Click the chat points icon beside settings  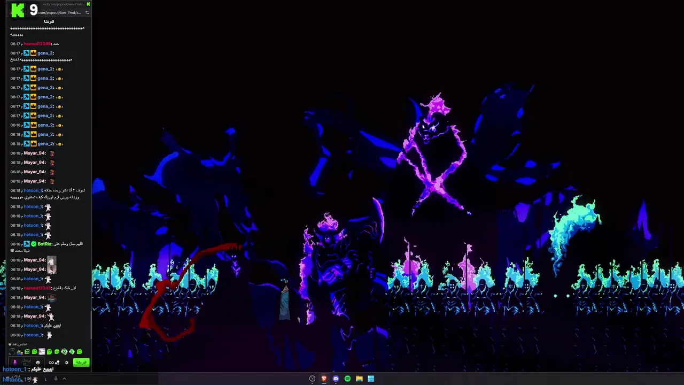(x=57, y=363)
